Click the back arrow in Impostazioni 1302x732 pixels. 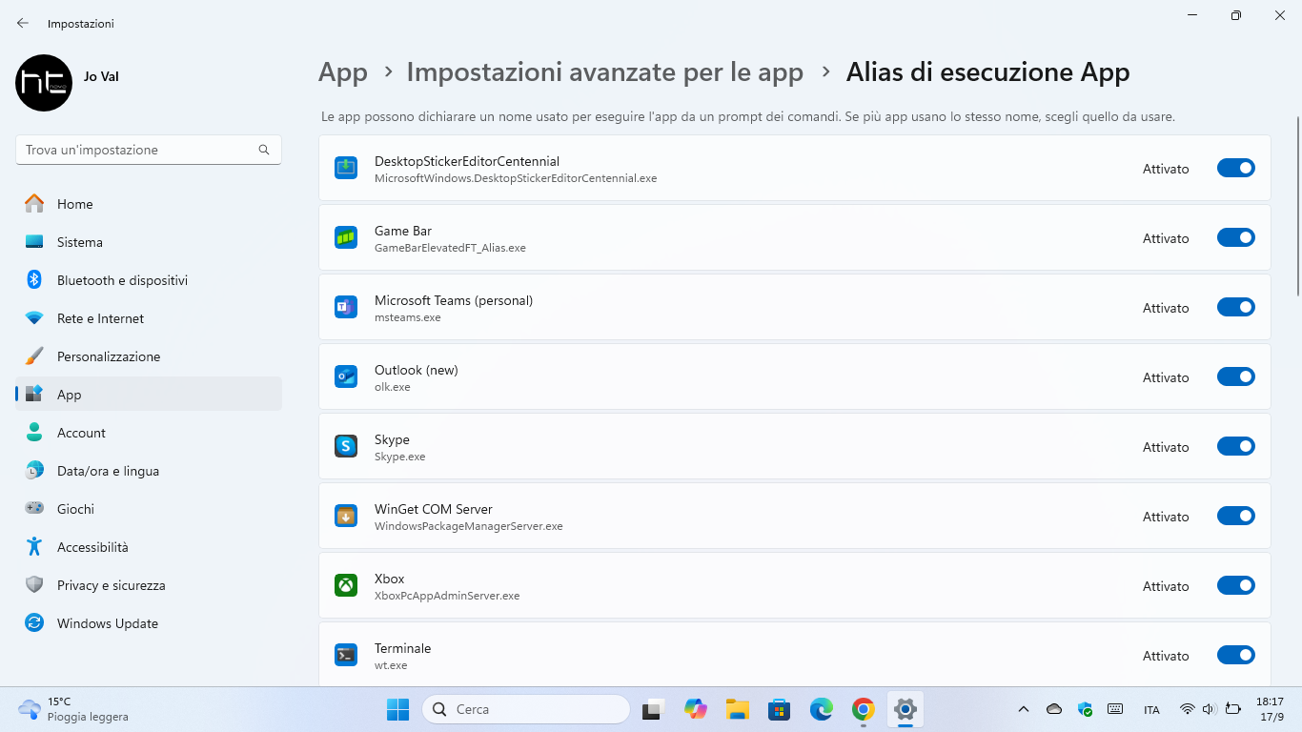coord(23,23)
